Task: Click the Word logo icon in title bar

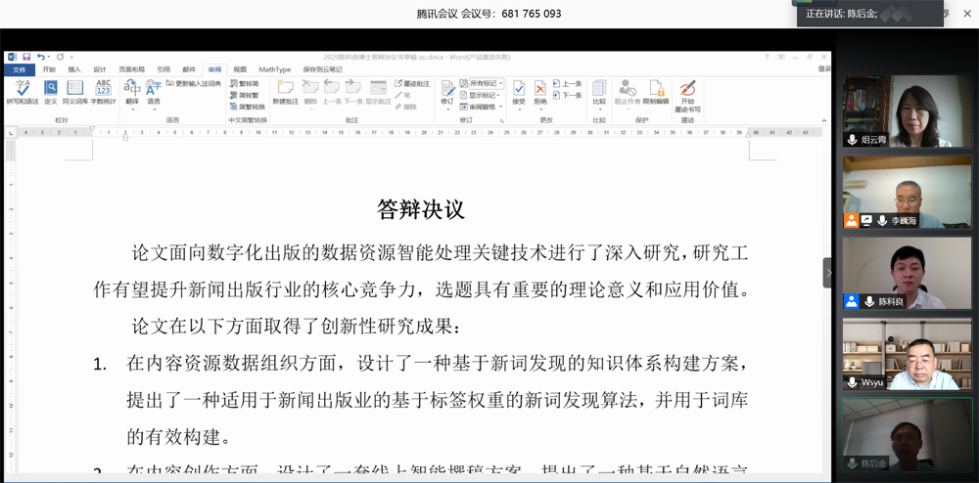Action: (13, 57)
